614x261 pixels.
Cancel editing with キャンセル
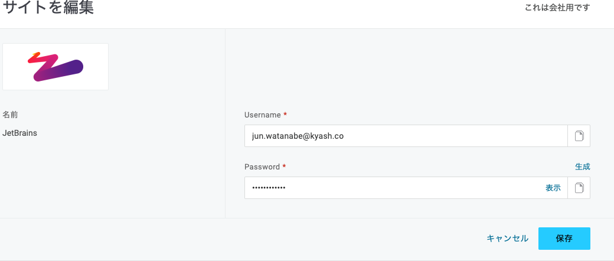click(508, 239)
